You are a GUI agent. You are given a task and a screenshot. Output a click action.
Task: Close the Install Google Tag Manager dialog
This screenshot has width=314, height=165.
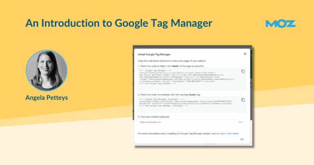coord(245,54)
